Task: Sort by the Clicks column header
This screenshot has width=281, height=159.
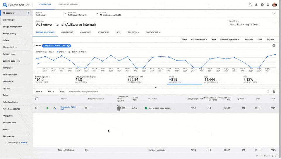Action: (x=241, y=99)
